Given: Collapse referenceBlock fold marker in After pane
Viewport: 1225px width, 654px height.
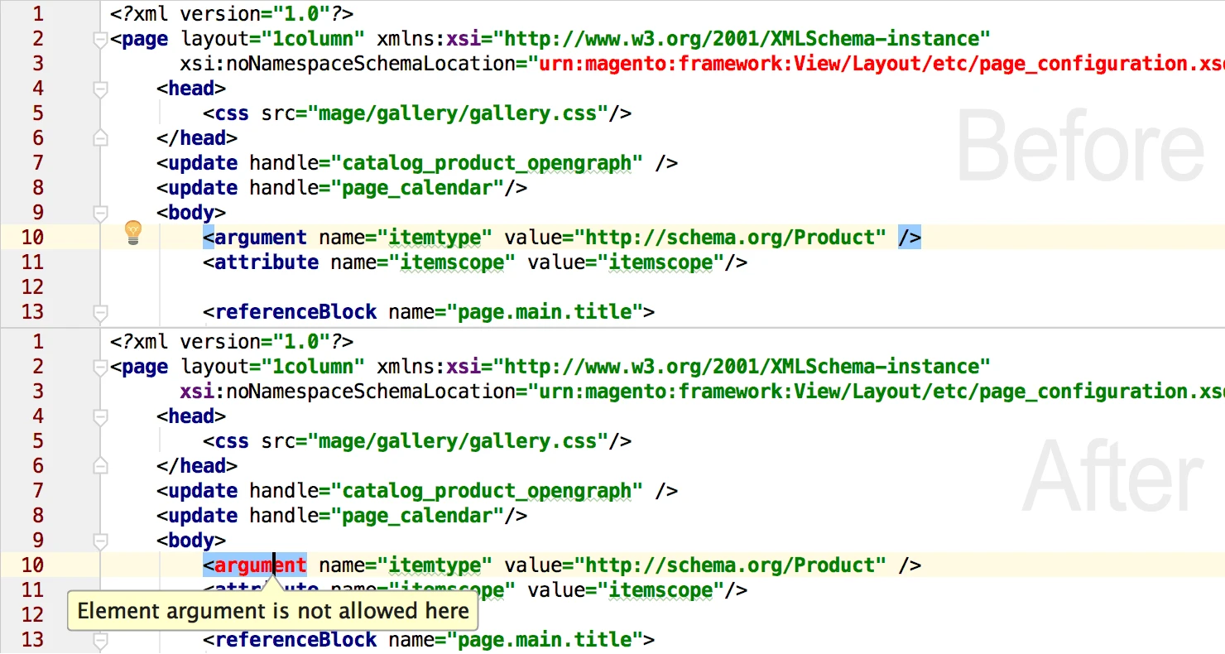Looking at the screenshot, I should [100, 640].
